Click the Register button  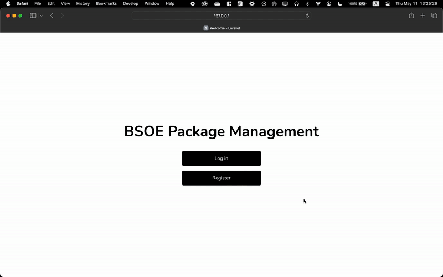221,178
